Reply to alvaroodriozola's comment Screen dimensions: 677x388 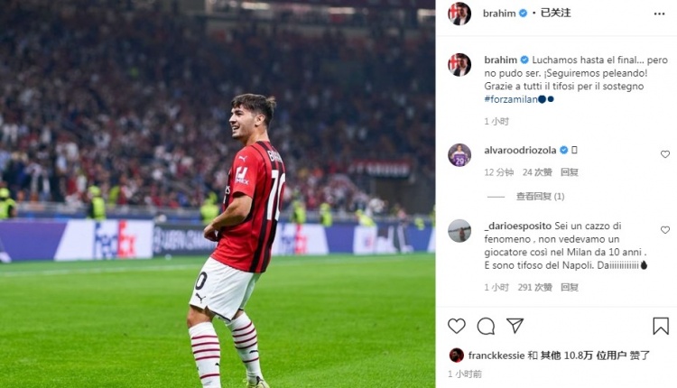coord(570,171)
